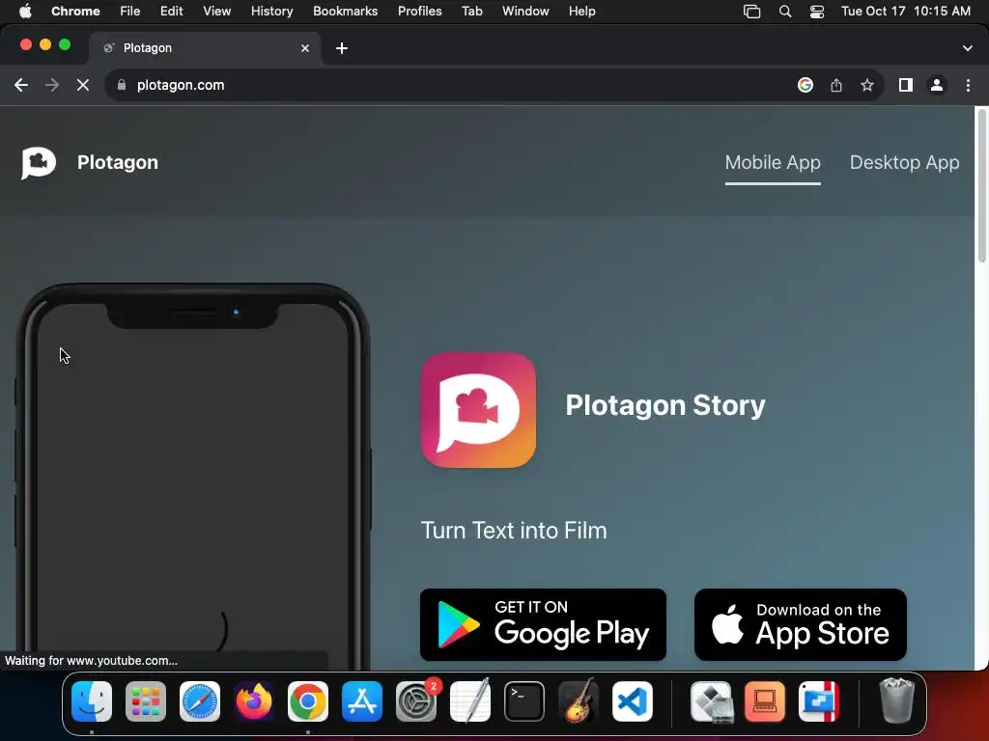
Task: Share this page using the share icon
Action: pos(836,85)
